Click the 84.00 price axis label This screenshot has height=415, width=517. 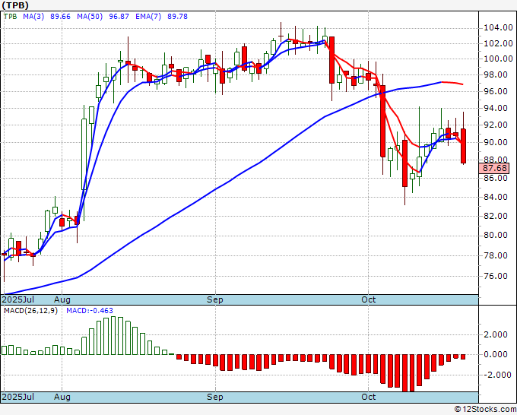click(496, 197)
